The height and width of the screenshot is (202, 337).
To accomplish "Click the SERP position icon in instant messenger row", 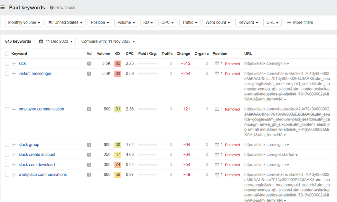I will pos(217,74).
